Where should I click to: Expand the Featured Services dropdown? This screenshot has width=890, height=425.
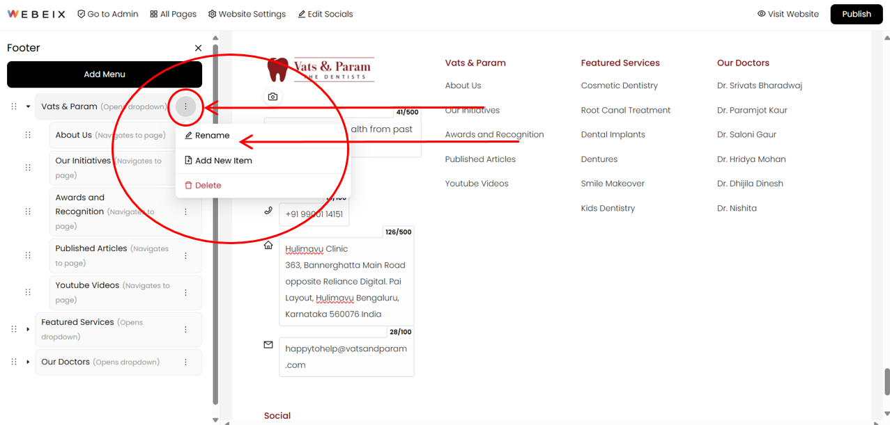[x=28, y=329]
